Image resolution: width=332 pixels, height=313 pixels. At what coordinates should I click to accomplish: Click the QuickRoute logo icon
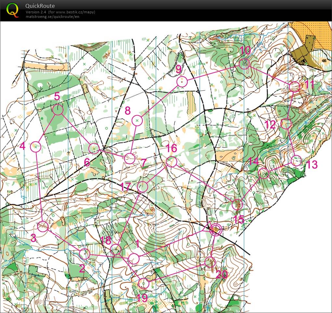[13, 10]
